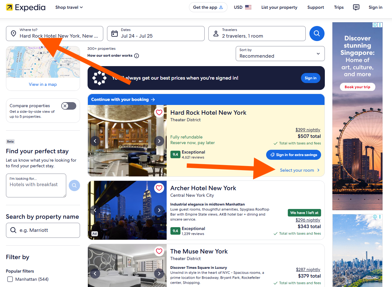
Task: Click the person icon in Travelers field
Action: 216,34
